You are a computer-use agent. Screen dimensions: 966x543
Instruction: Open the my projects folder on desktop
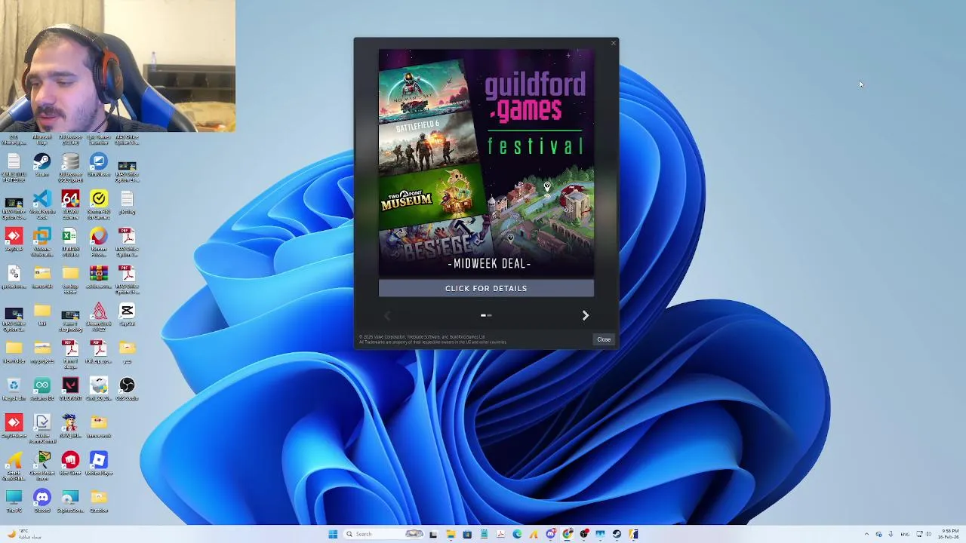pyautogui.click(x=42, y=351)
